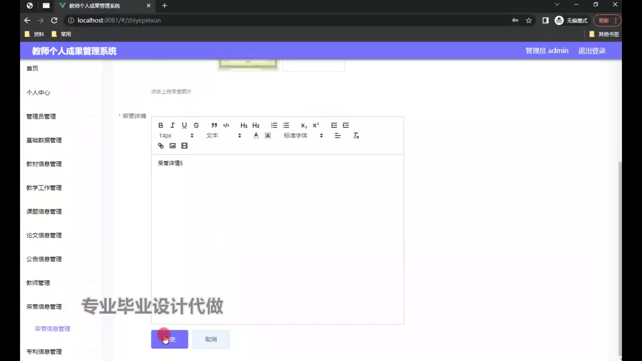
Task: Open 论文信息管理 sidebar menu
Action: (44, 235)
